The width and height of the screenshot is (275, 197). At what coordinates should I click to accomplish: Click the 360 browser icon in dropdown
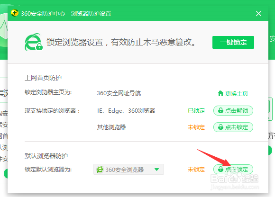point(100,170)
